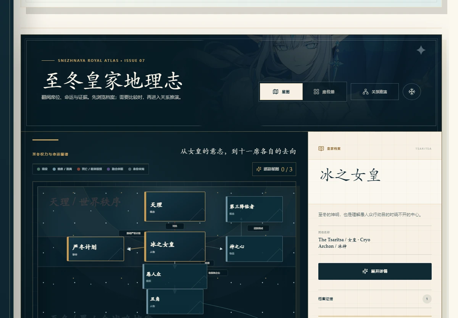Click the snowflake round icon button
458x318 pixels.
pyautogui.click(x=412, y=92)
